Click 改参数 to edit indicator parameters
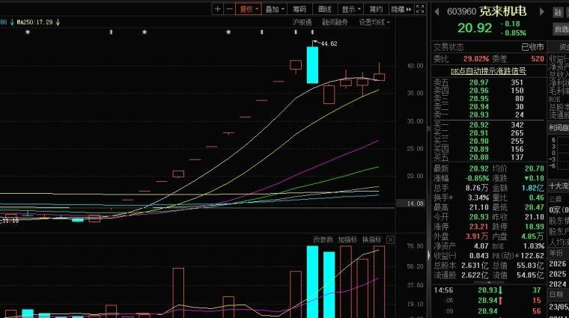This screenshot has height=318, width=569. tap(323, 239)
